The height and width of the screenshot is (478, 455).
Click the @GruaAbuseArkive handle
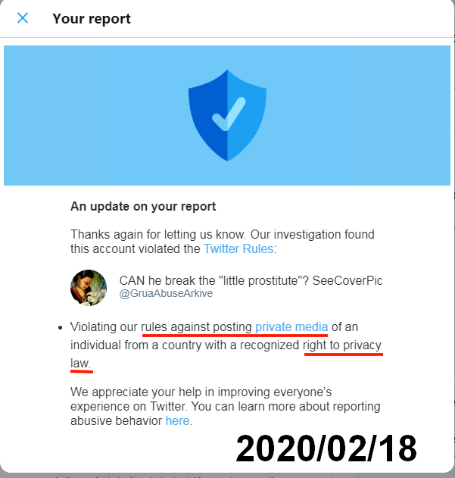click(x=166, y=294)
